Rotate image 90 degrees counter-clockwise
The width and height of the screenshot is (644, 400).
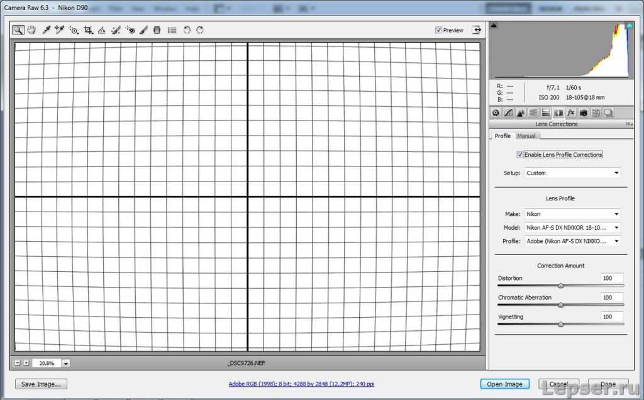coord(187,30)
